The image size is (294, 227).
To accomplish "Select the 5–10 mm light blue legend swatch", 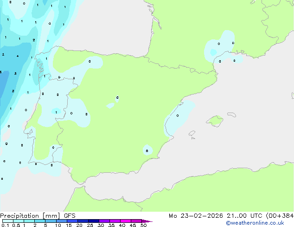I will tap(51, 221).
